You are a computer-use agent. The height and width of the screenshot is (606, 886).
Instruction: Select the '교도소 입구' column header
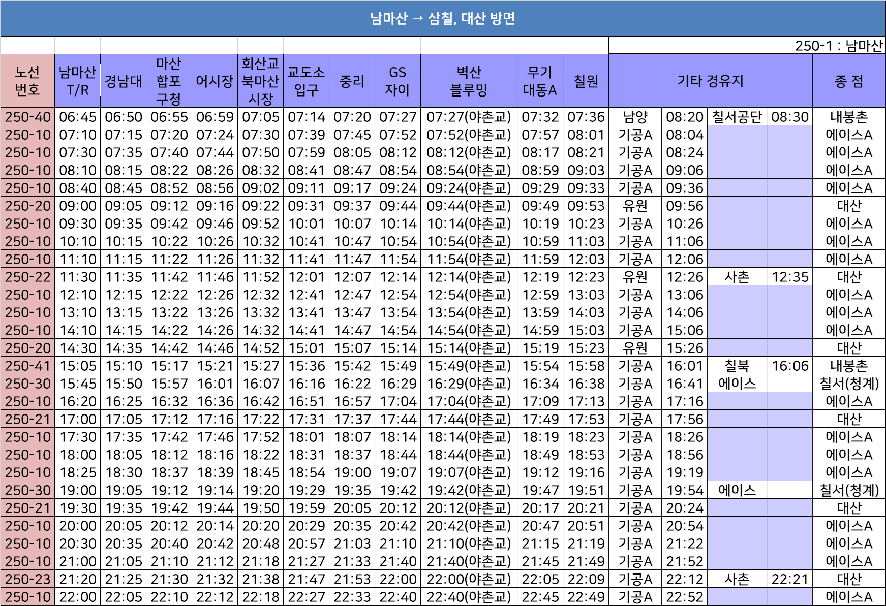(x=306, y=81)
